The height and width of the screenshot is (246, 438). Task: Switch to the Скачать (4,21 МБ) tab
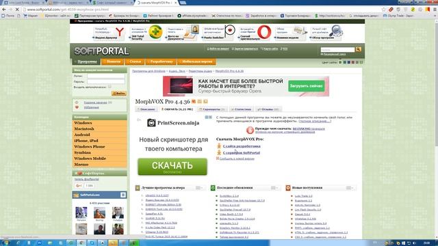click(177, 109)
